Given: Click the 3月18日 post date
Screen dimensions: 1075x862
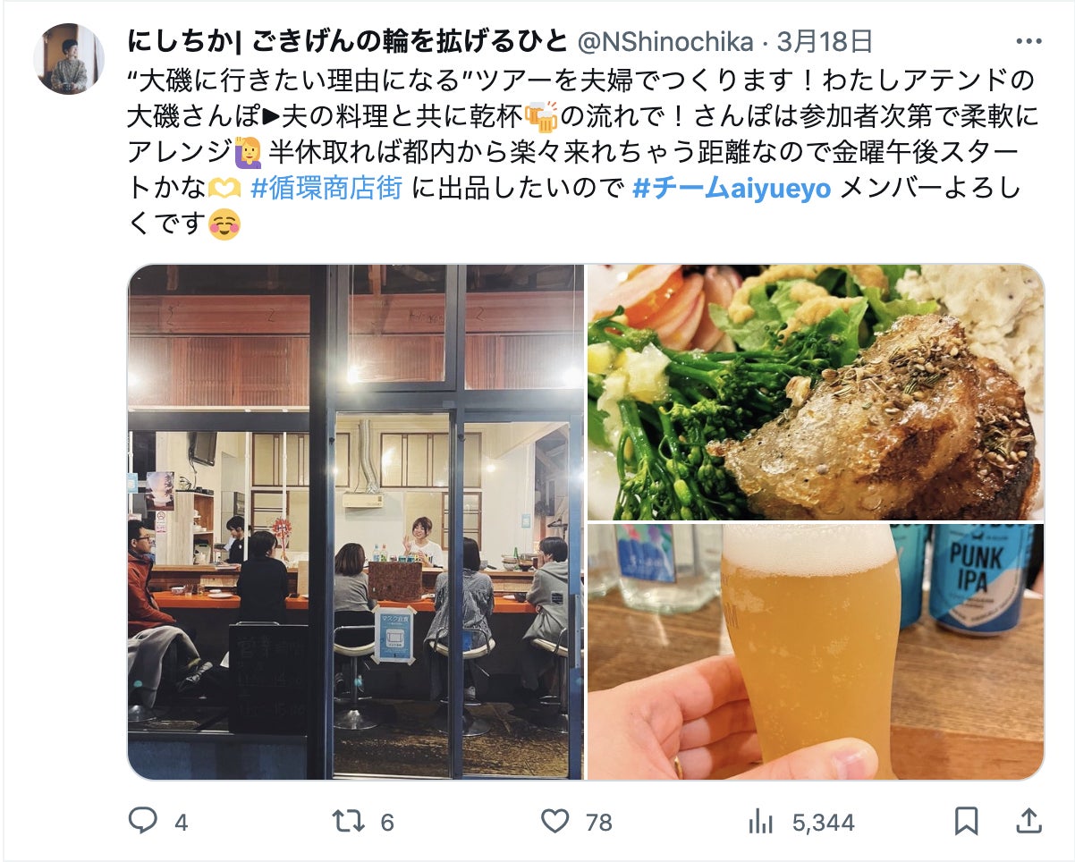Looking at the screenshot, I should tap(825, 42).
